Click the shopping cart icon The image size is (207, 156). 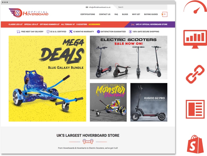[162, 14]
